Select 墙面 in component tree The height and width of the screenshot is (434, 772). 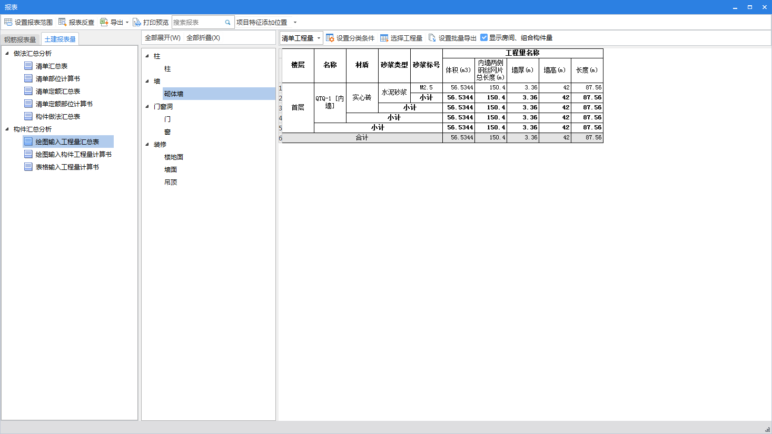pyautogui.click(x=171, y=169)
